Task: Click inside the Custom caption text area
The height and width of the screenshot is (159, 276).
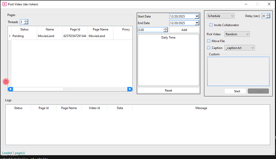Action: 238,71
